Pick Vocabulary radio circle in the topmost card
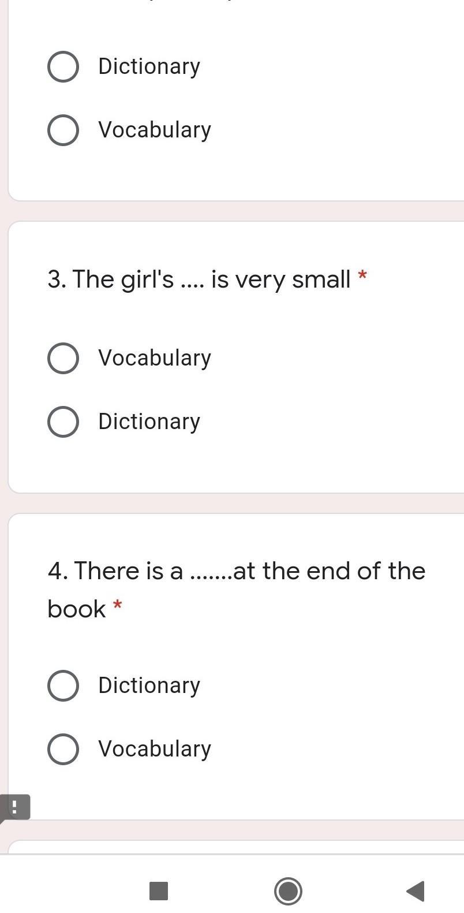 tap(63, 130)
